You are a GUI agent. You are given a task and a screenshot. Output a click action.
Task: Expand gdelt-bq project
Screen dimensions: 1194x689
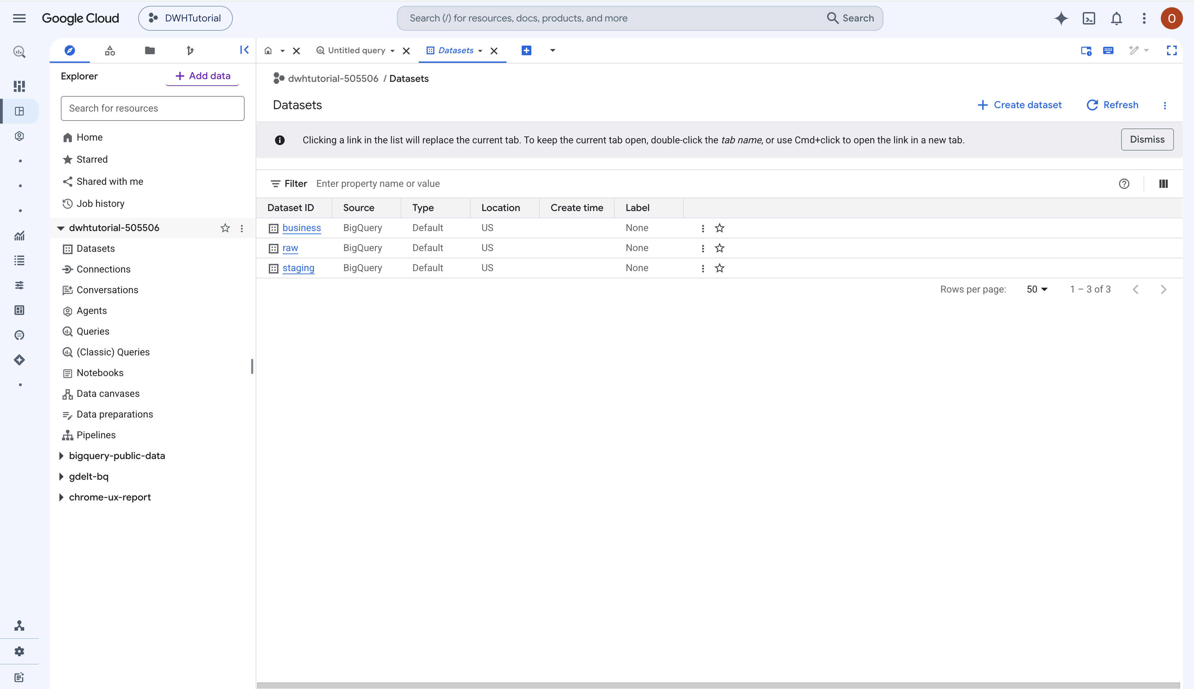(x=60, y=477)
